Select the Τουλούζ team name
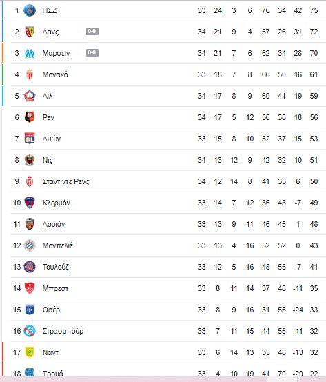326x382 pixels. (56, 267)
